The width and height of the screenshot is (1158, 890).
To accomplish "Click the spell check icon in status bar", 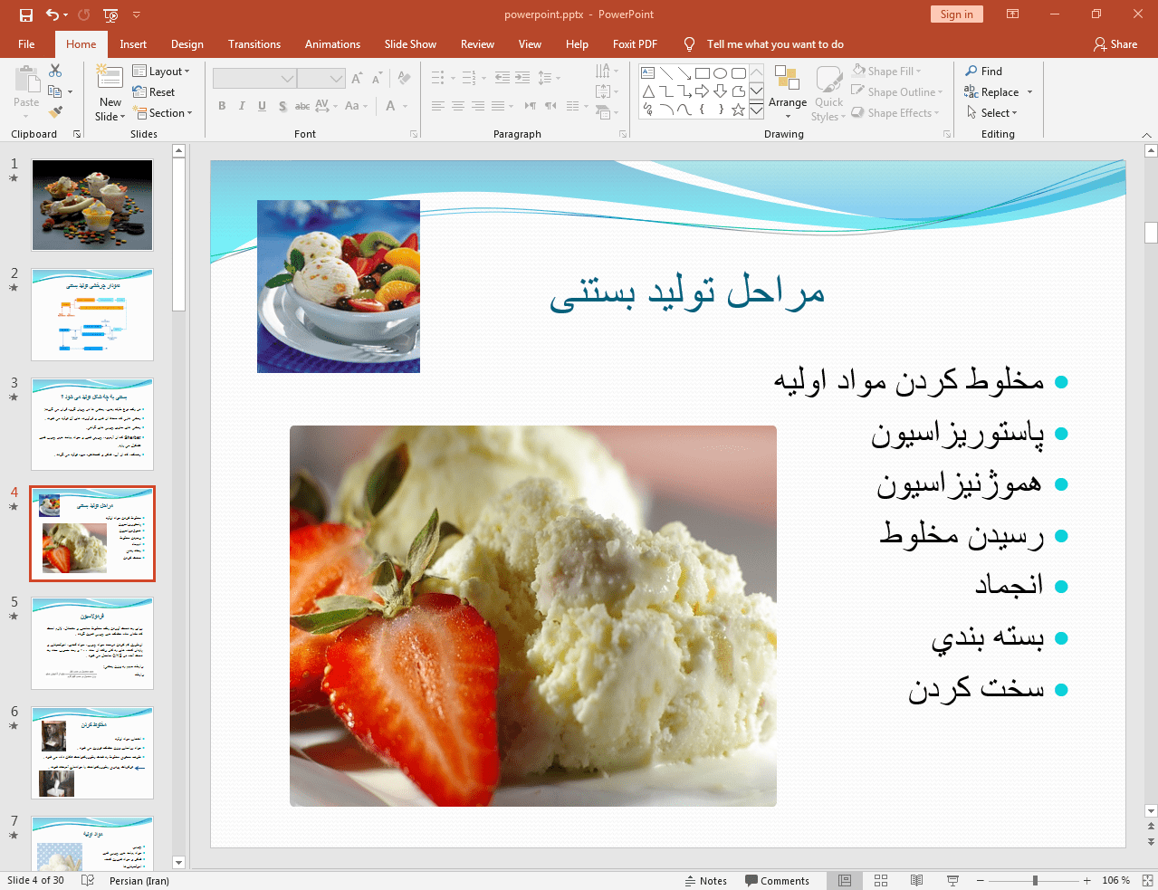I will coord(88,880).
